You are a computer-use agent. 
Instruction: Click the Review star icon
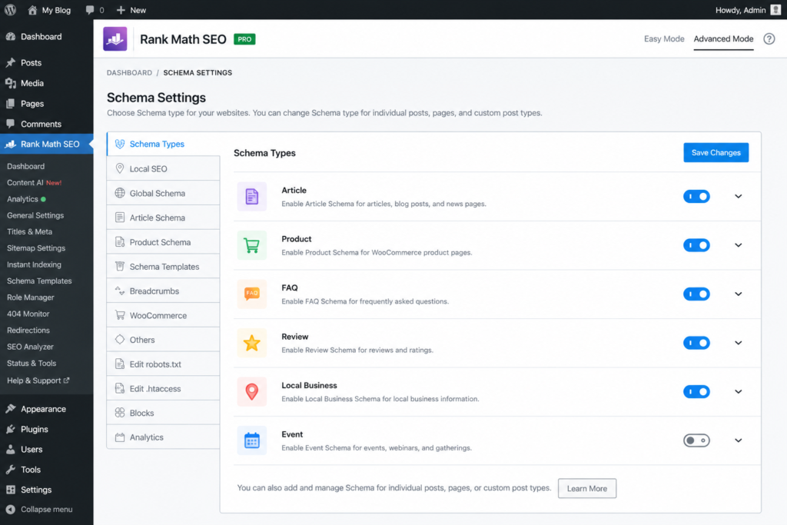[252, 343]
